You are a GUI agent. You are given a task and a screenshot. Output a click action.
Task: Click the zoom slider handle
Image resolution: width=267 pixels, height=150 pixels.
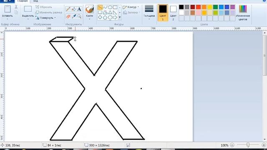click(248, 145)
